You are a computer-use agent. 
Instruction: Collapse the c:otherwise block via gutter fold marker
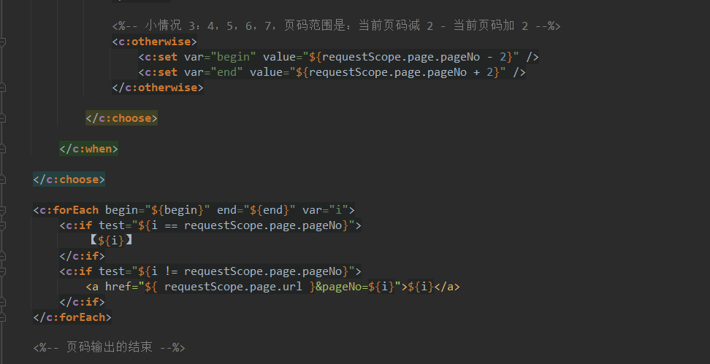tap(3, 42)
